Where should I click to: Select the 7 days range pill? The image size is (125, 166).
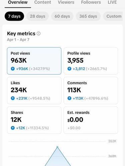coord(14,16)
